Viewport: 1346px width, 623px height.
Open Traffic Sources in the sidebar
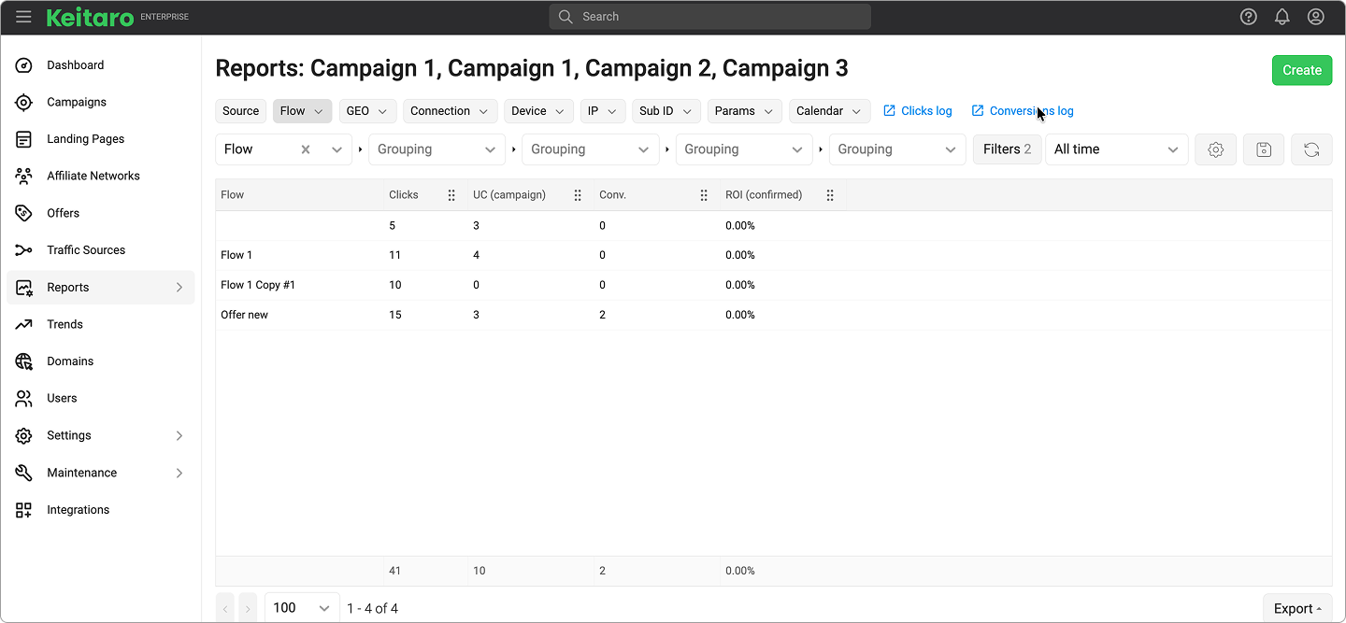86,250
